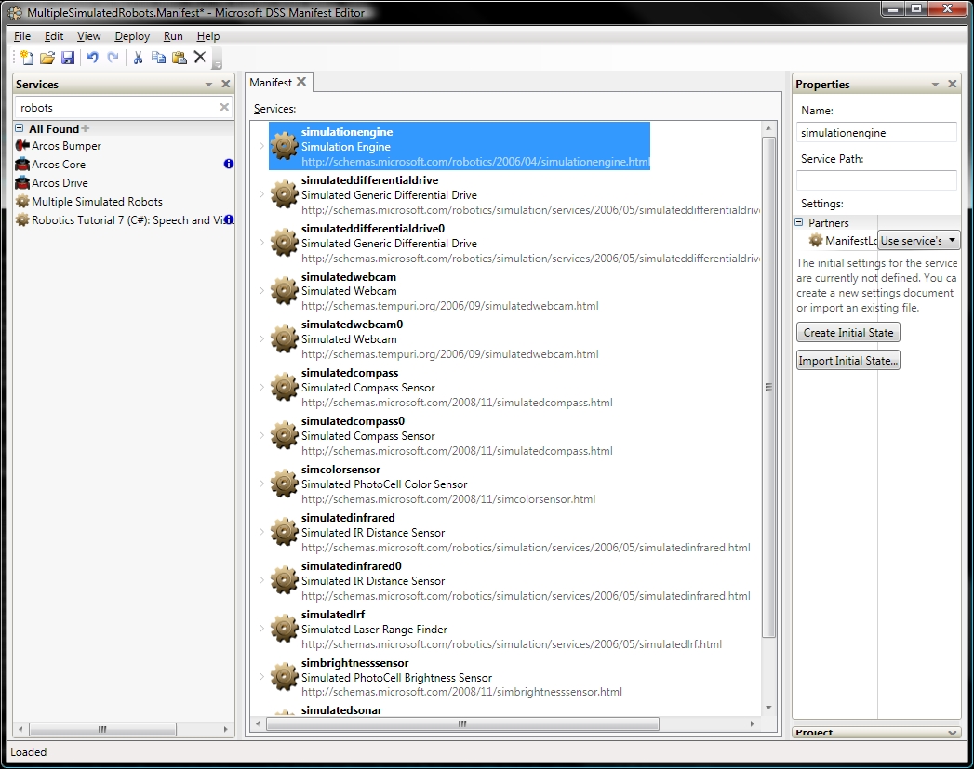
Task: Open the Run menu
Action: (x=173, y=36)
